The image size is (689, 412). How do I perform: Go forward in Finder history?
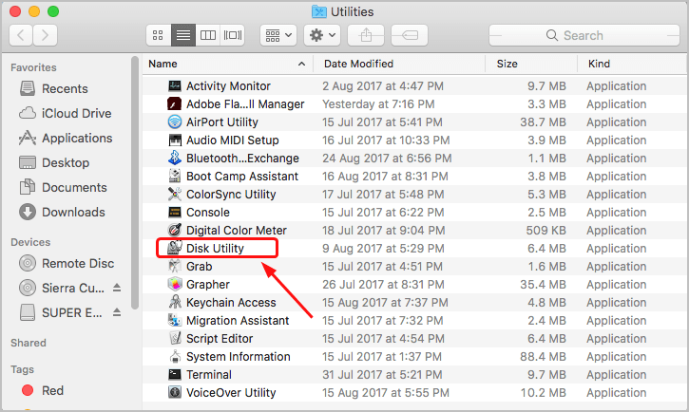point(45,35)
